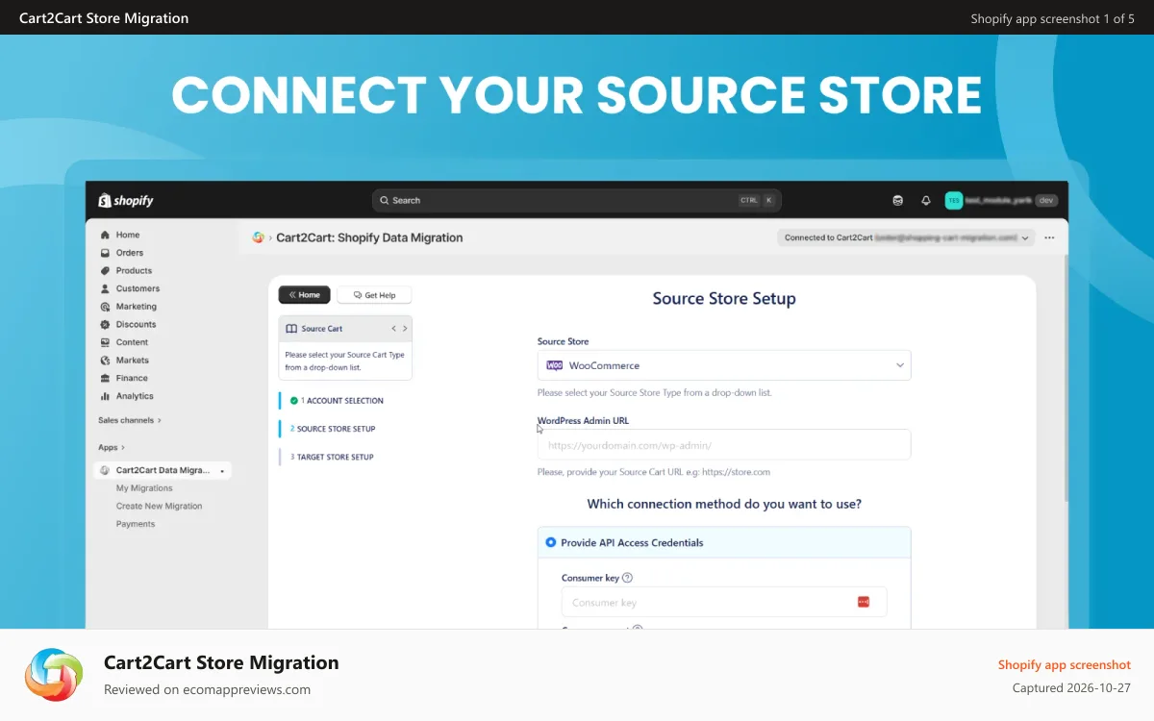1154x721 pixels.
Task: Click the Source Cart book icon
Action: tap(291, 329)
